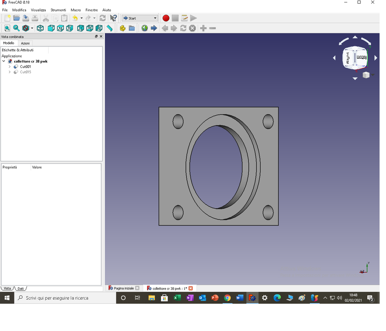386x331 pixels.
Task: Set the front view cube icon
Action: point(51,28)
